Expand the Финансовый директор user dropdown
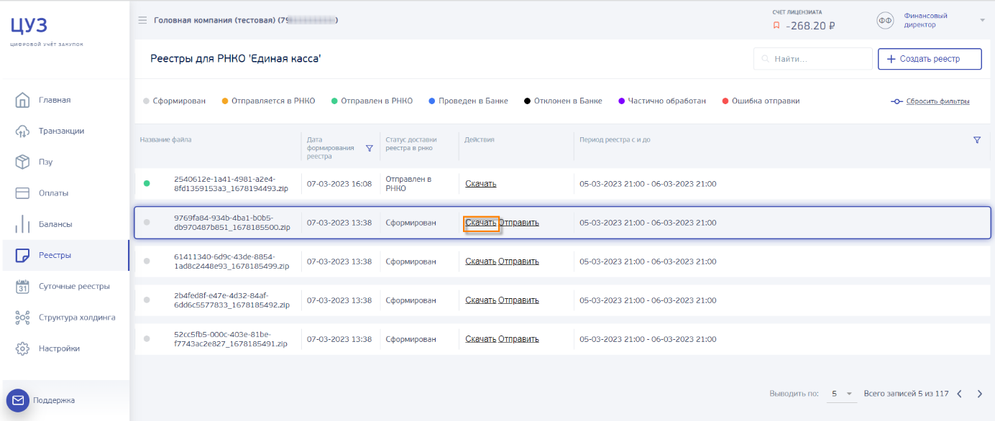 [x=982, y=20]
